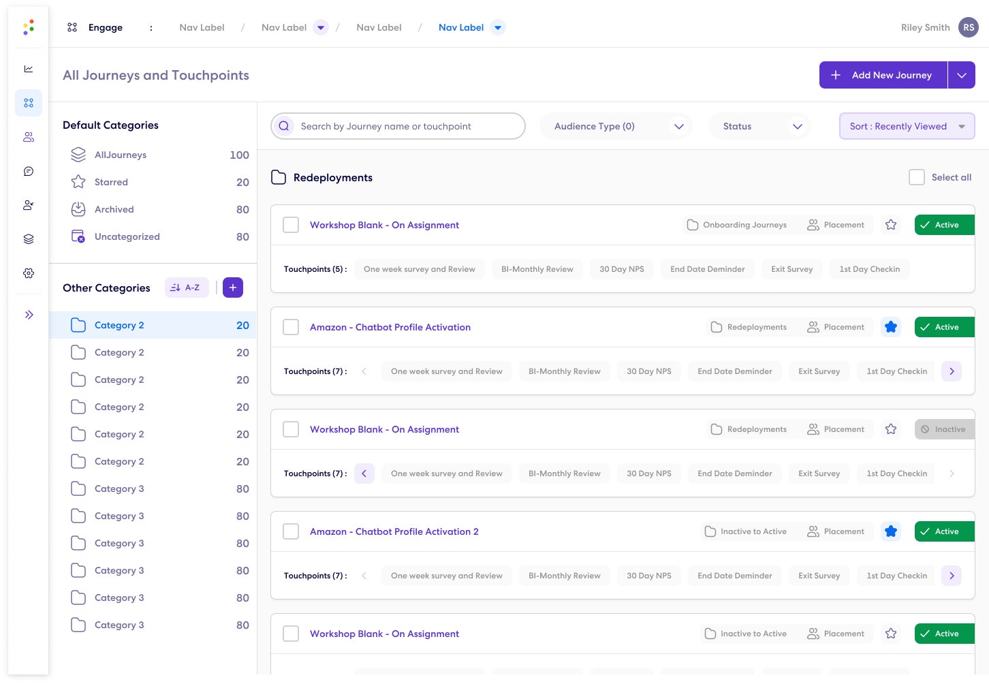Viewport: 989px width, 684px height.
Task: Expand sidebar with double chevron icon
Action: [29, 315]
